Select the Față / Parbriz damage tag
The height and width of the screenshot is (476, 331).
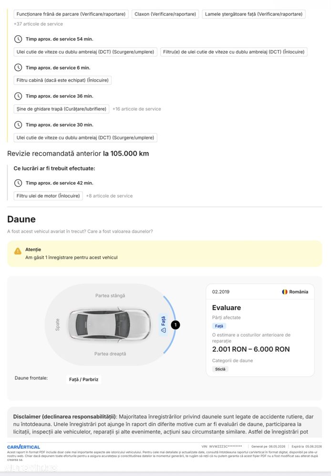coord(83,379)
